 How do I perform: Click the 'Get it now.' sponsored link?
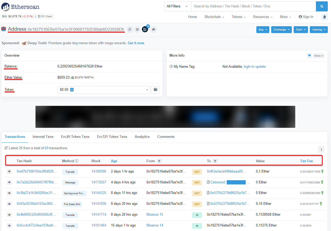coord(136,43)
